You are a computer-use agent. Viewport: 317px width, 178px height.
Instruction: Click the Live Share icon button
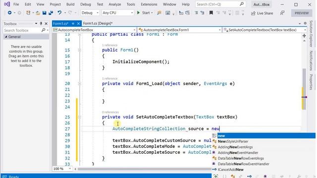262,13
